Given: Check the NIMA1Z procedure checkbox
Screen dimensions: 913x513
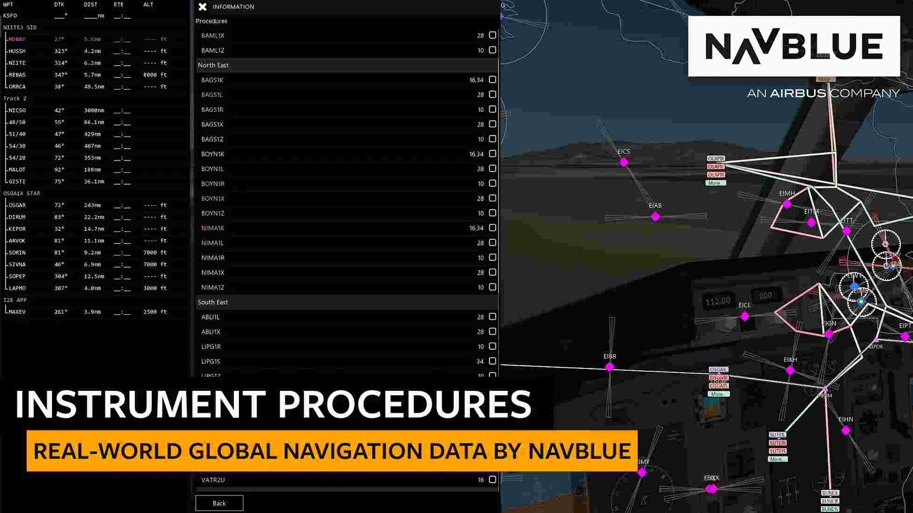Looking at the screenshot, I should [x=492, y=287].
